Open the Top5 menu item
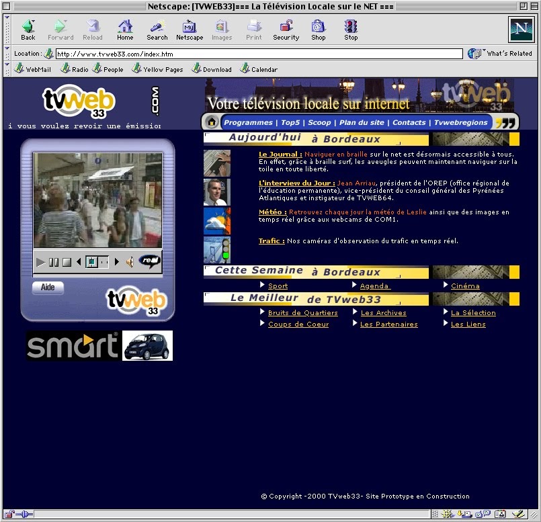 [290, 122]
